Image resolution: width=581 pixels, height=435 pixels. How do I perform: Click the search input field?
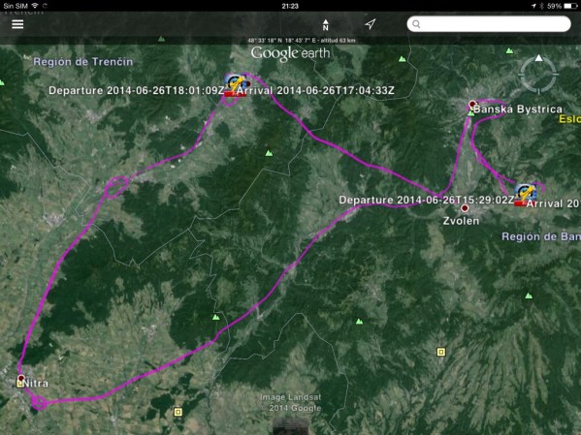(x=489, y=24)
